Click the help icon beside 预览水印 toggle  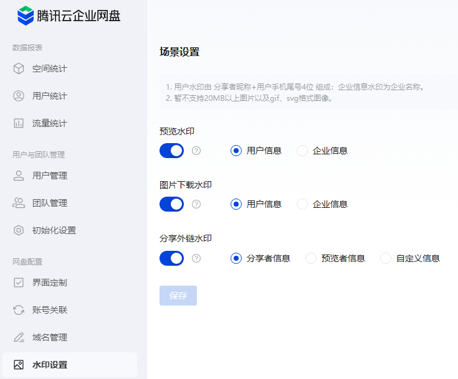(x=196, y=151)
